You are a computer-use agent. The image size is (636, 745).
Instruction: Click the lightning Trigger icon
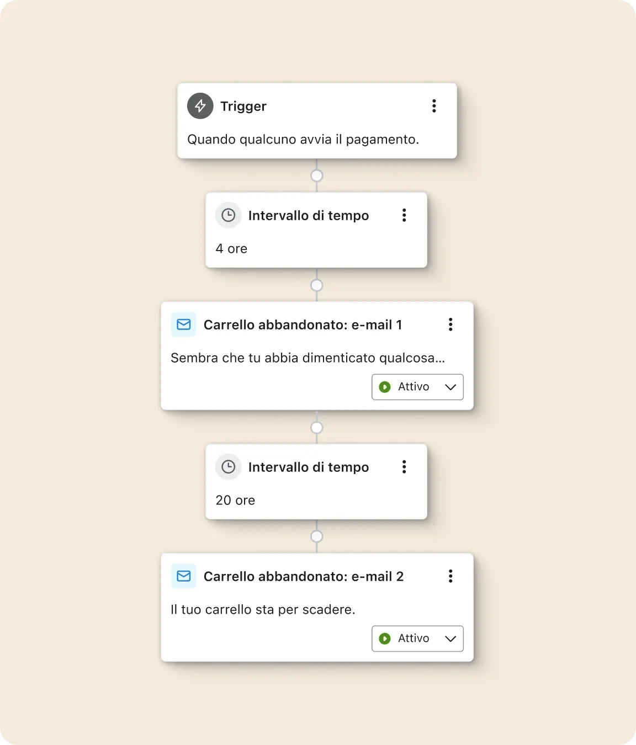(200, 106)
